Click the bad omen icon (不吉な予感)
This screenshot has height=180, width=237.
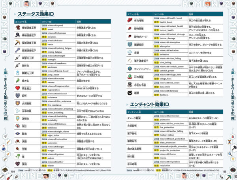tap(130, 85)
